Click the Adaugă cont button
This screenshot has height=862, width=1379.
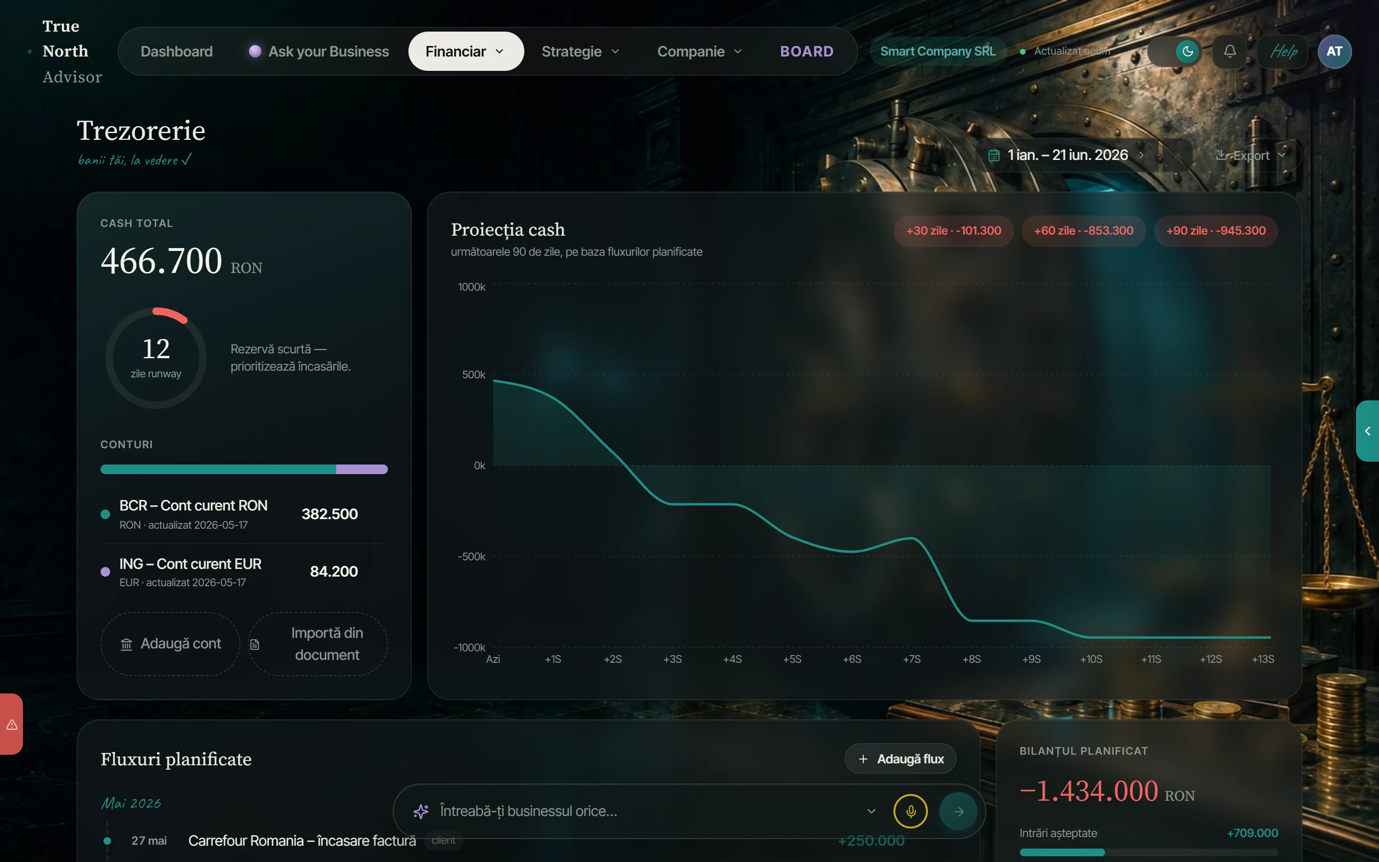(x=170, y=644)
